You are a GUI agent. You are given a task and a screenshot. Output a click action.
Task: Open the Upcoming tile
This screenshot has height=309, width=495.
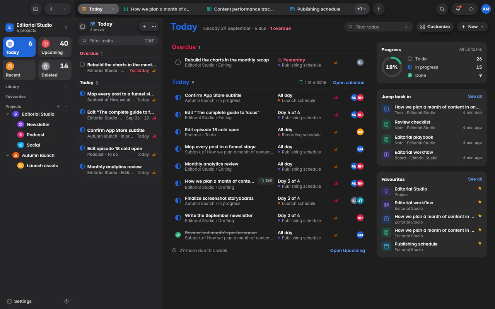[x=55, y=47]
